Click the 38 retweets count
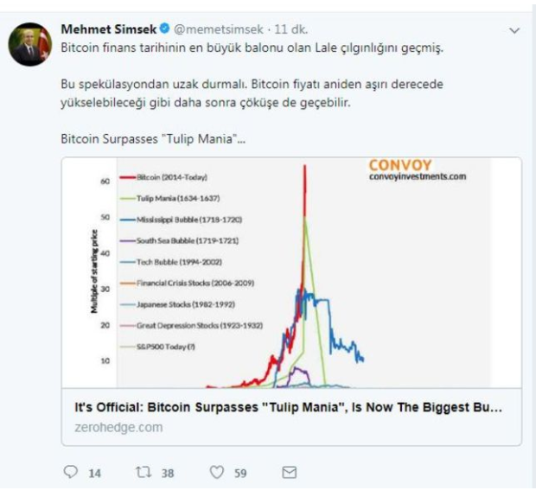 pos(168,472)
